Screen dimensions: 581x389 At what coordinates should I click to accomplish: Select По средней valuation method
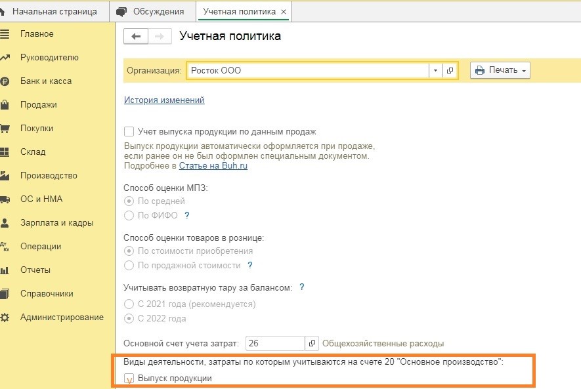click(129, 201)
